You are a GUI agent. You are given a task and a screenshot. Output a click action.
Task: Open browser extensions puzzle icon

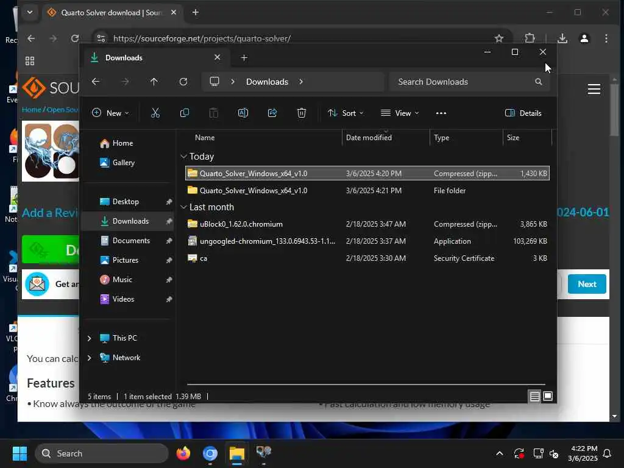point(530,38)
